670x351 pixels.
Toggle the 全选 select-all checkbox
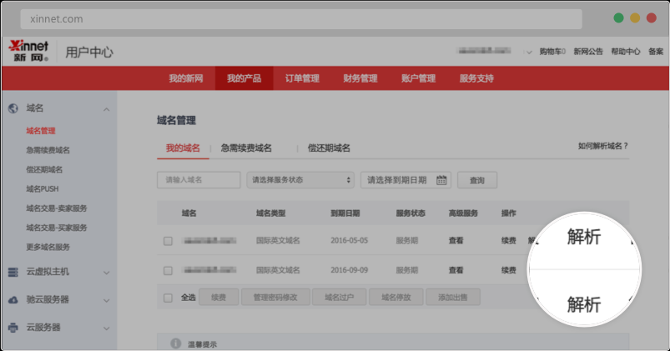pos(168,298)
